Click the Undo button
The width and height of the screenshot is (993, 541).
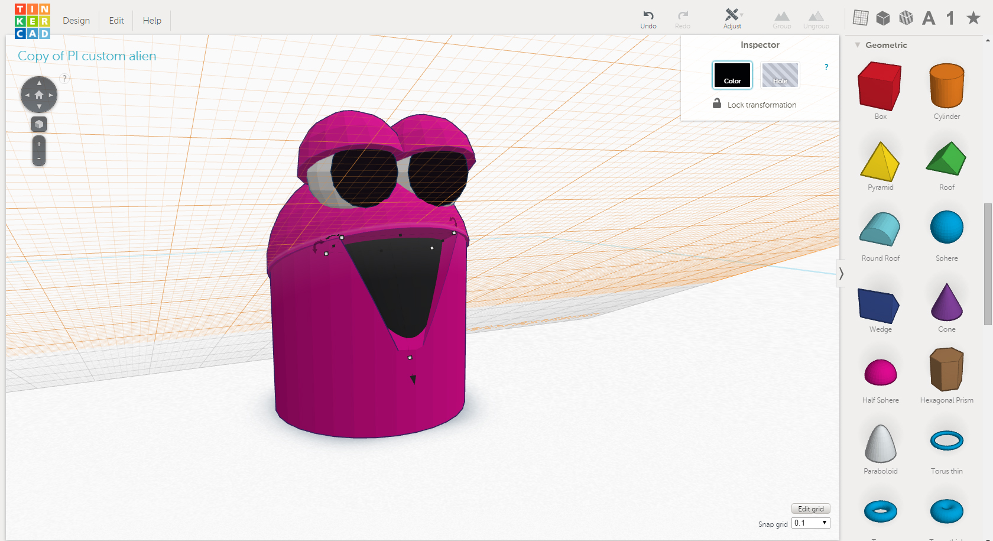click(648, 20)
